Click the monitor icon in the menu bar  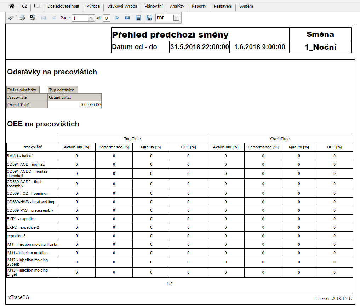click(x=37, y=6)
